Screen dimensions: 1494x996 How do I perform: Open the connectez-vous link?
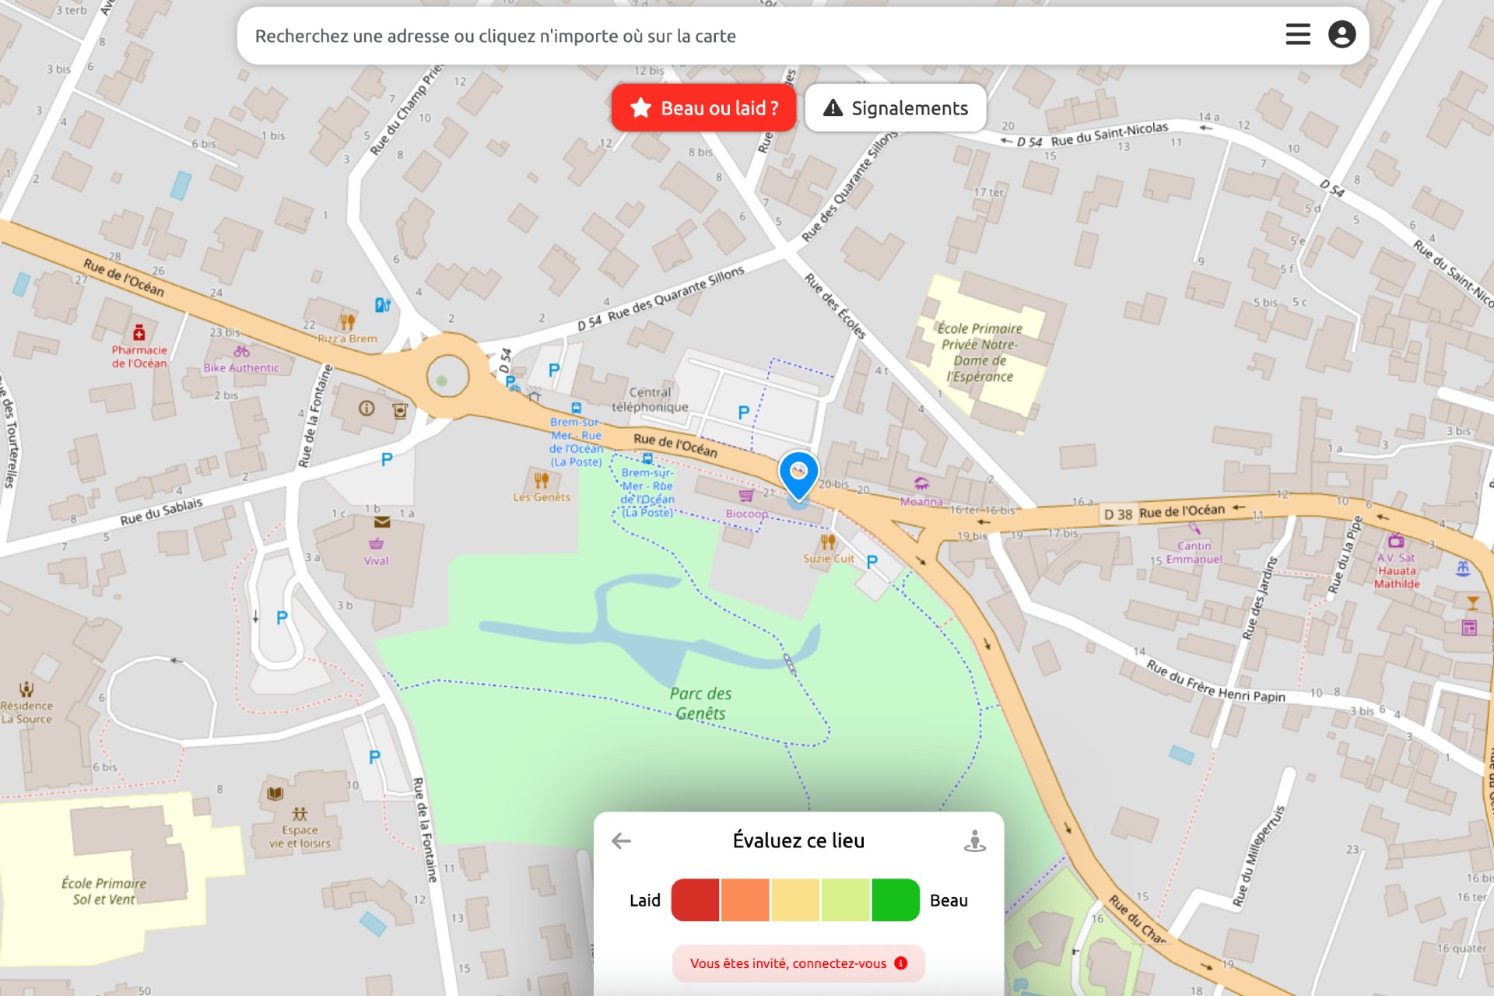[787, 963]
